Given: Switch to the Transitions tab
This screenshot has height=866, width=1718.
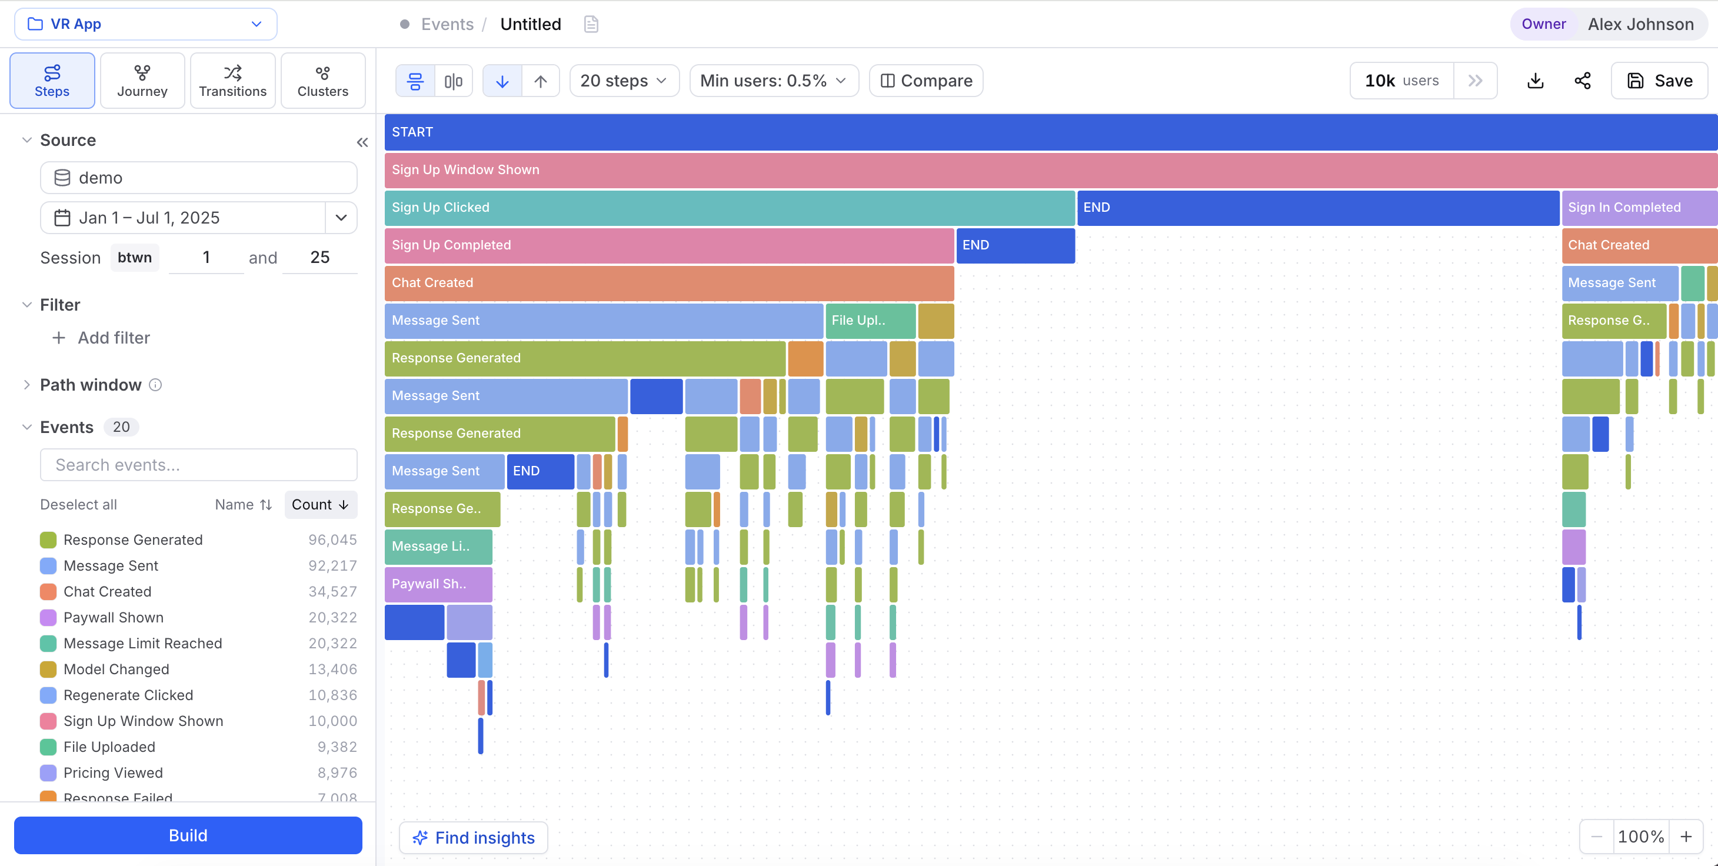Looking at the screenshot, I should [x=233, y=81].
